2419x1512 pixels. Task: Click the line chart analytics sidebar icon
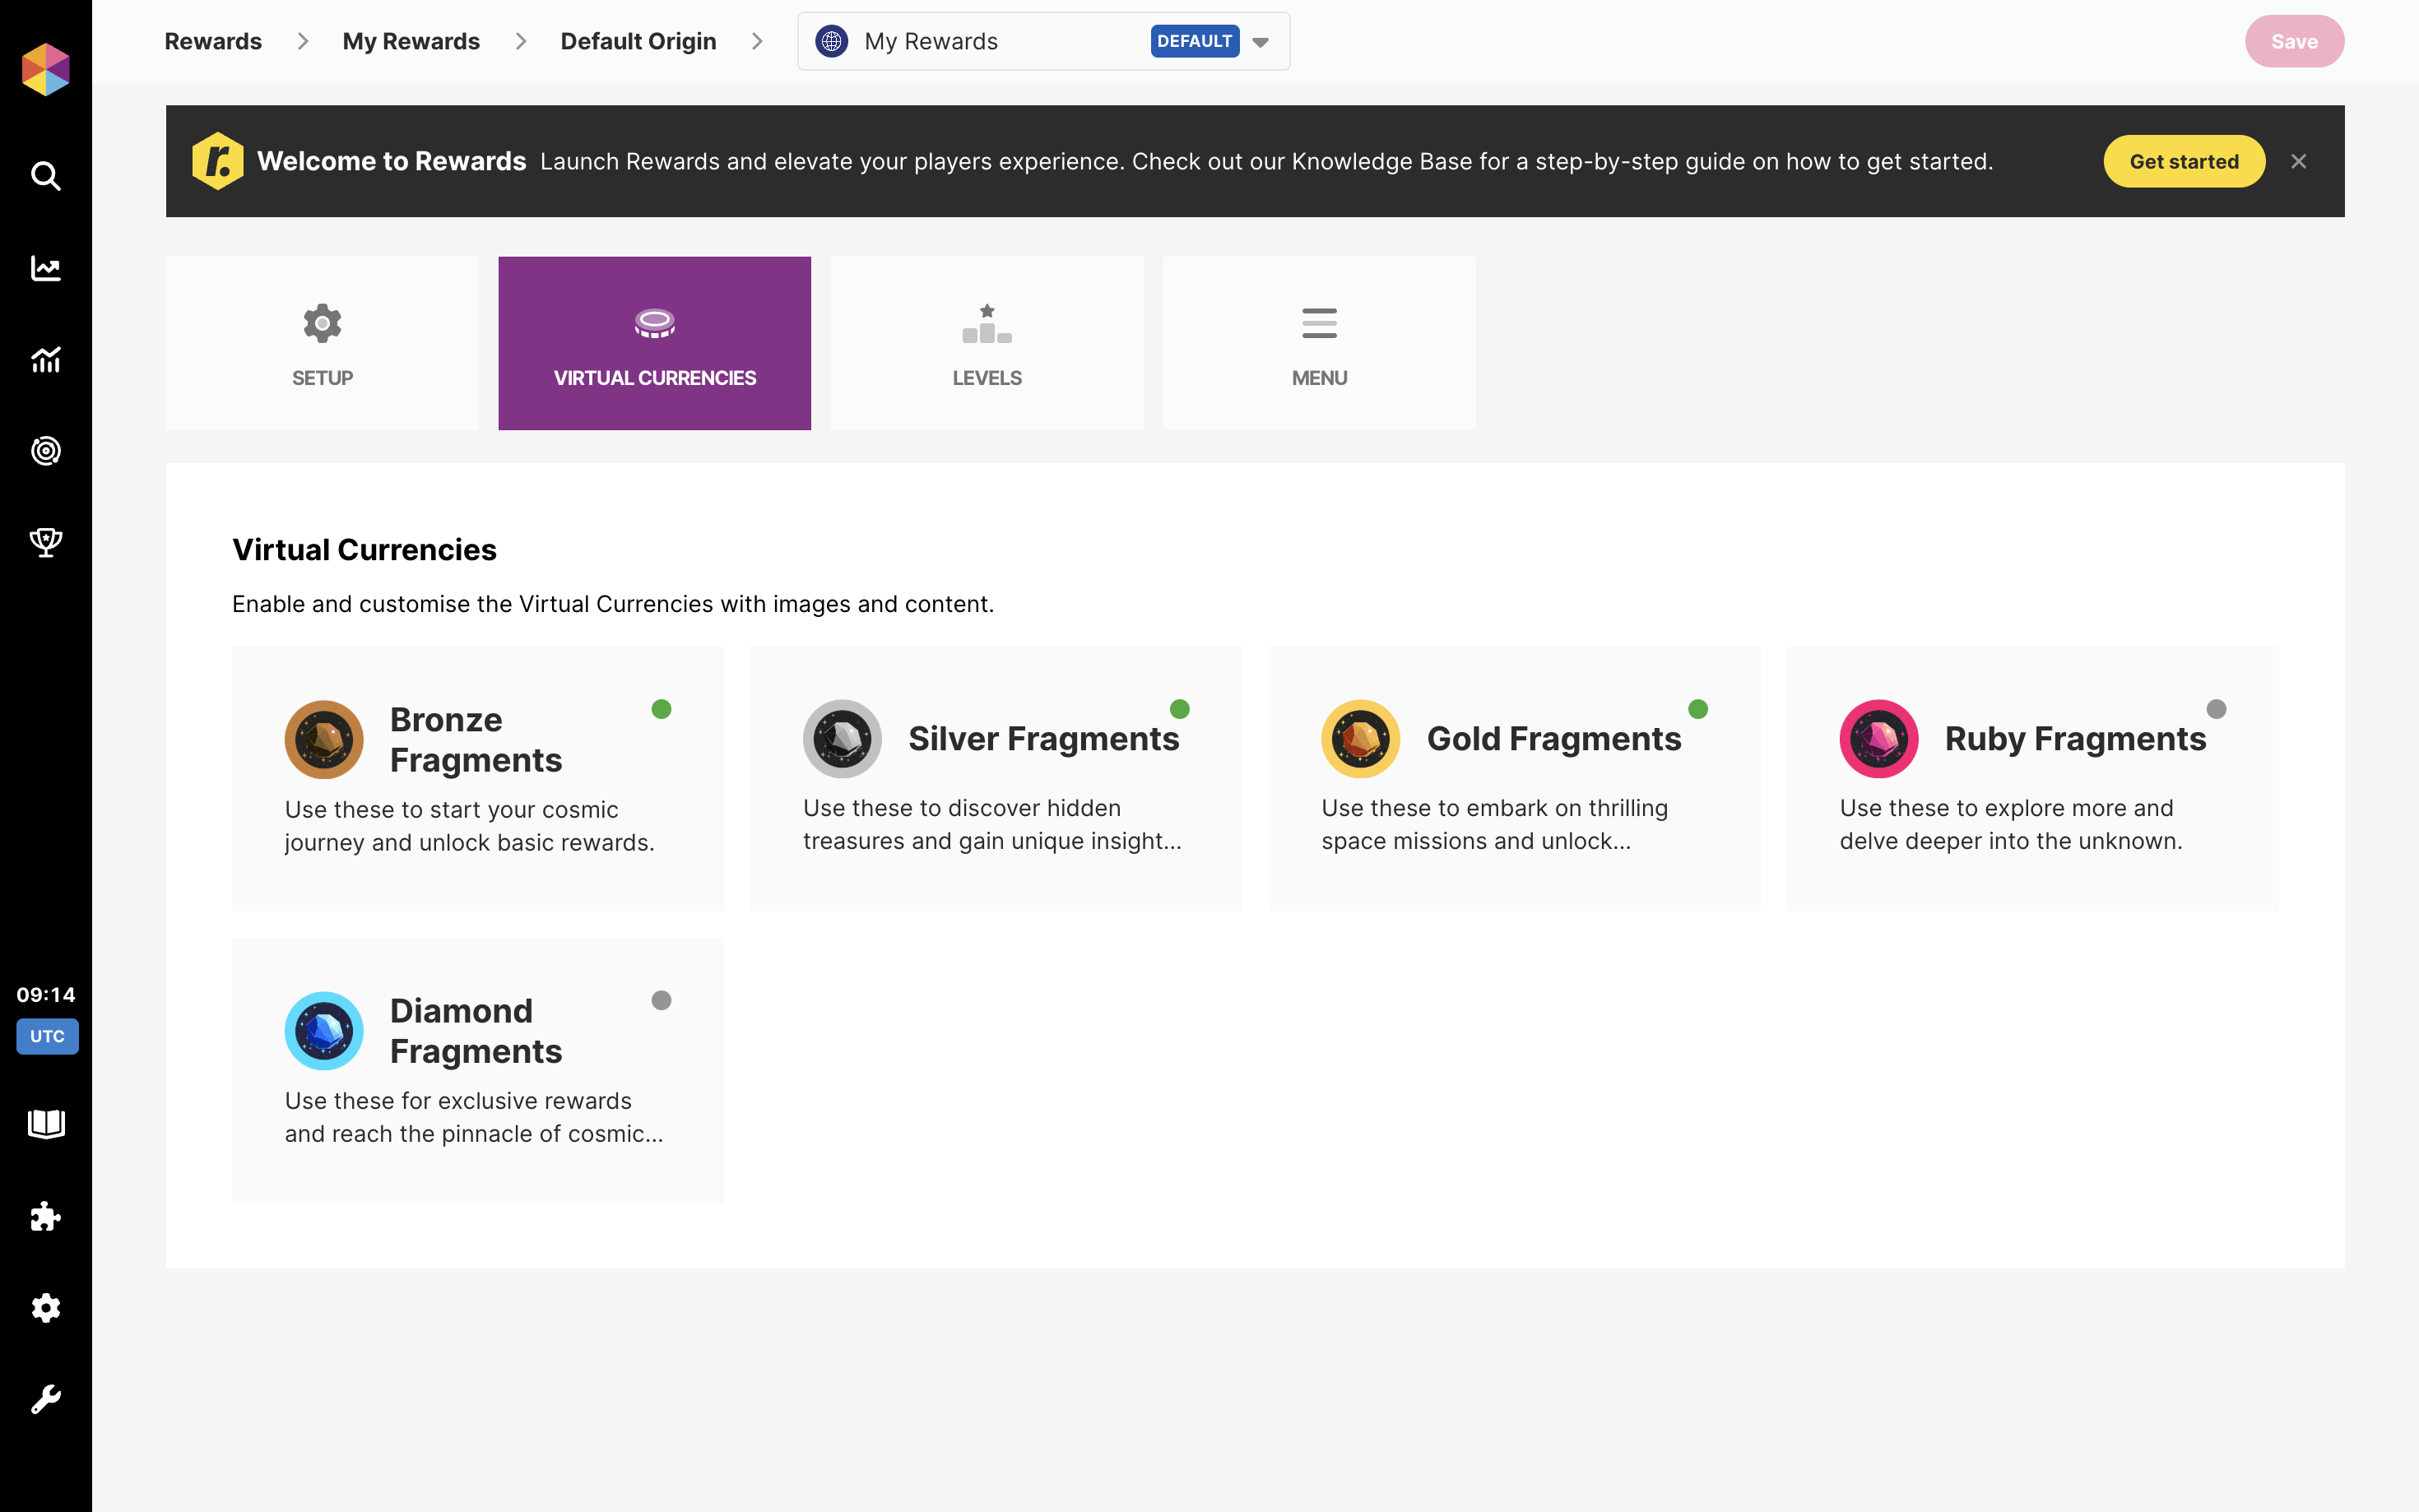[46, 268]
